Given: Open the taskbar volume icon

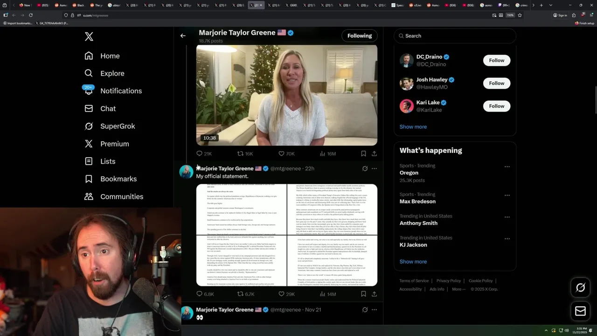Looking at the screenshot, I should [567, 330].
